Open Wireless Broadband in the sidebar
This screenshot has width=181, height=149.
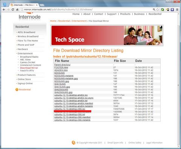click(x=28, y=36)
